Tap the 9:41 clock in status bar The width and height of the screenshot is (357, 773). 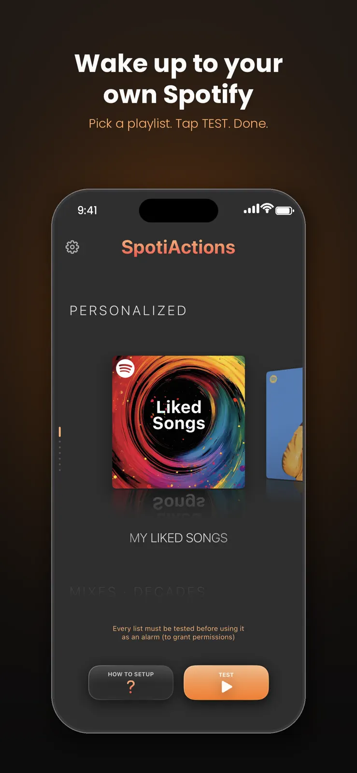point(87,210)
